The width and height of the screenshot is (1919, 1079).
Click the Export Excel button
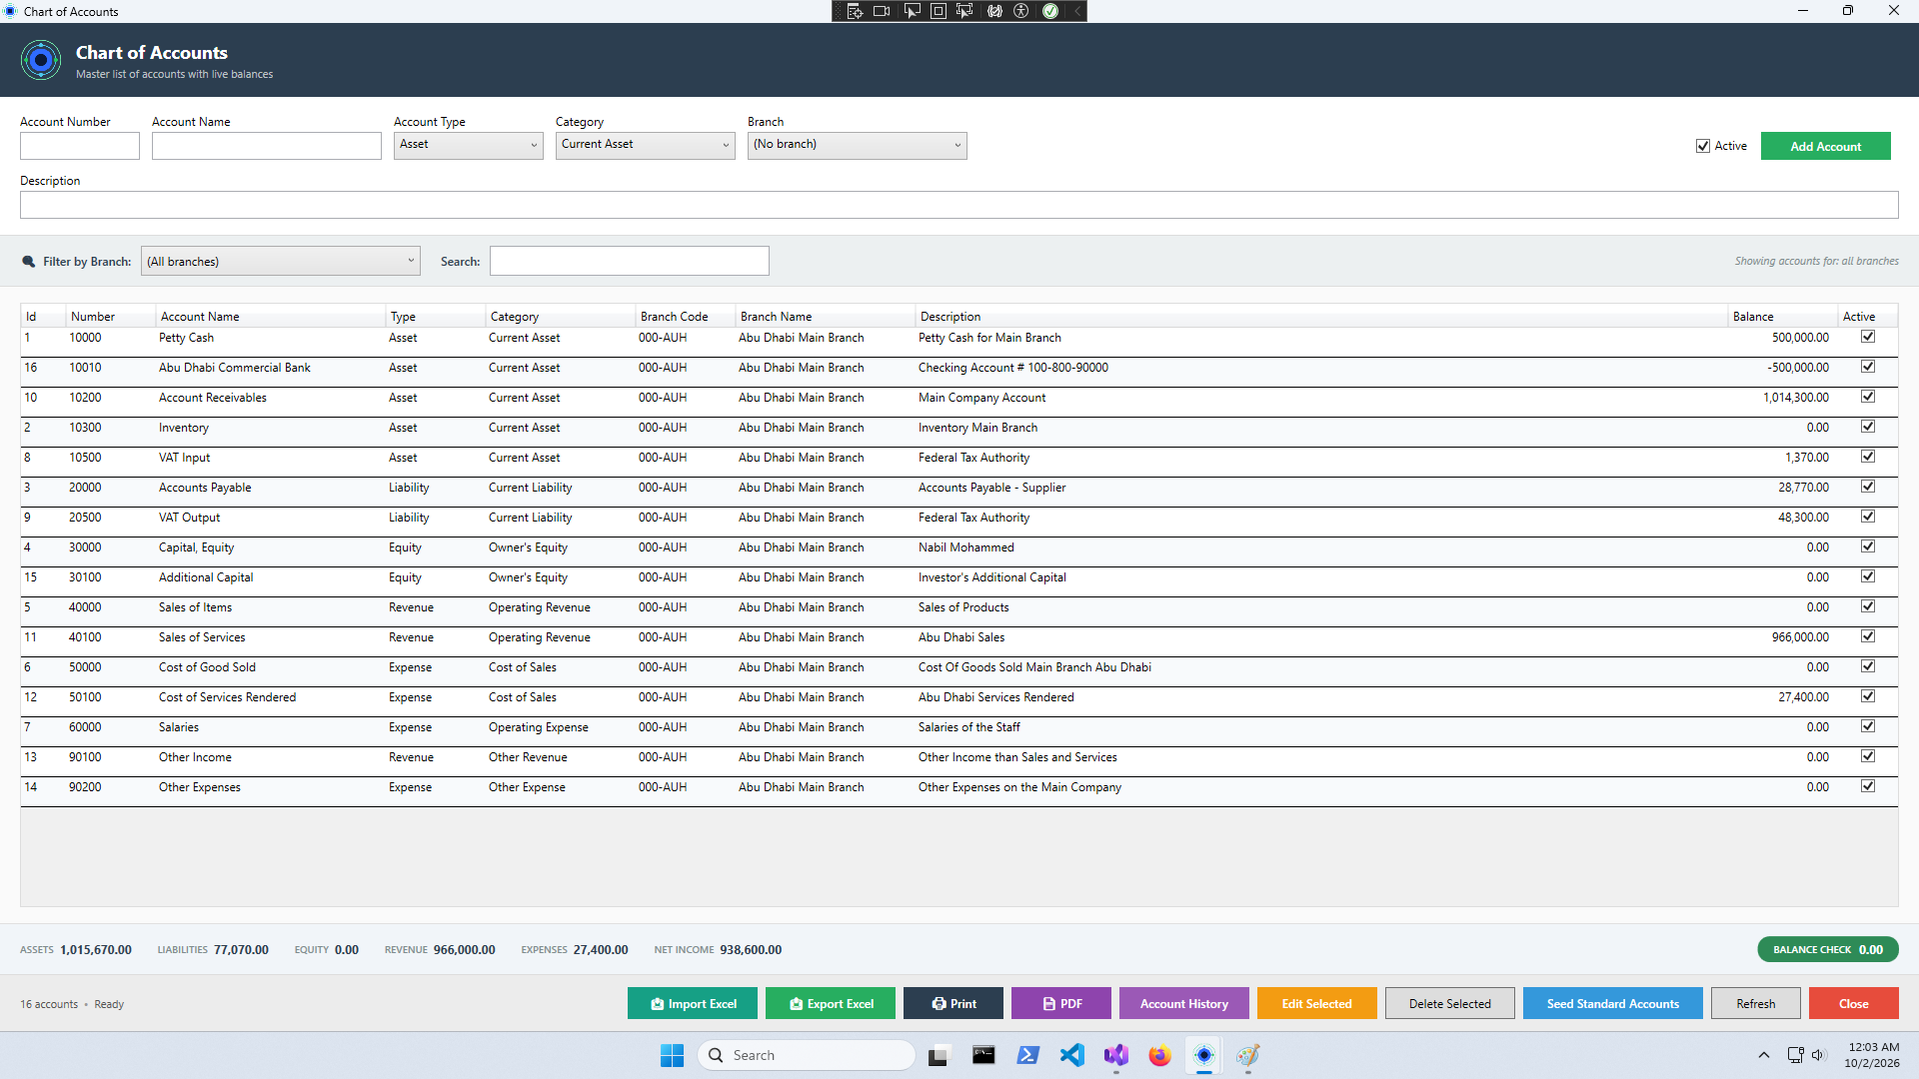point(831,1003)
